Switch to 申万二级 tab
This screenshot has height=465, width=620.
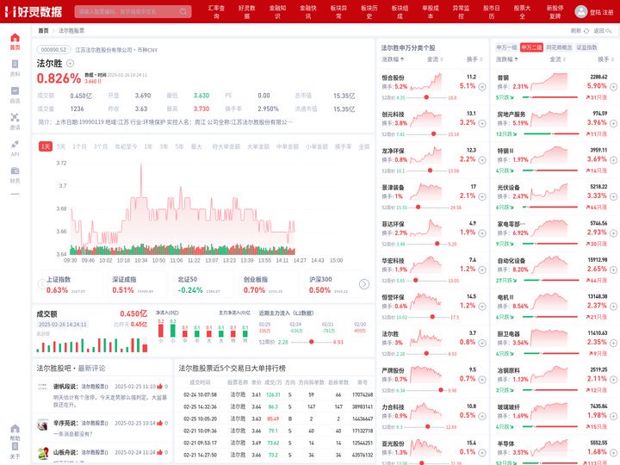coord(531,47)
